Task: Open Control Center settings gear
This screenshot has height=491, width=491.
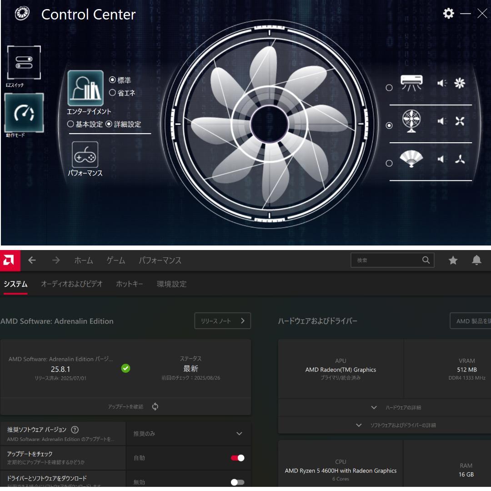Action: coord(448,14)
